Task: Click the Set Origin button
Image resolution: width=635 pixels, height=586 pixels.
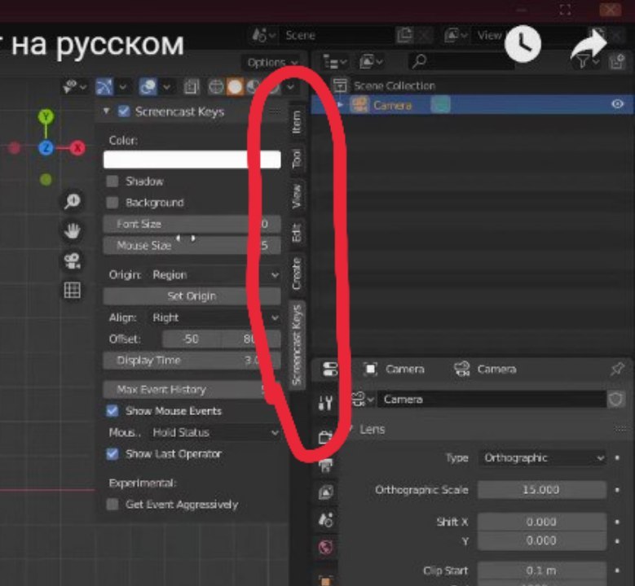Action: pyautogui.click(x=192, y=296)
